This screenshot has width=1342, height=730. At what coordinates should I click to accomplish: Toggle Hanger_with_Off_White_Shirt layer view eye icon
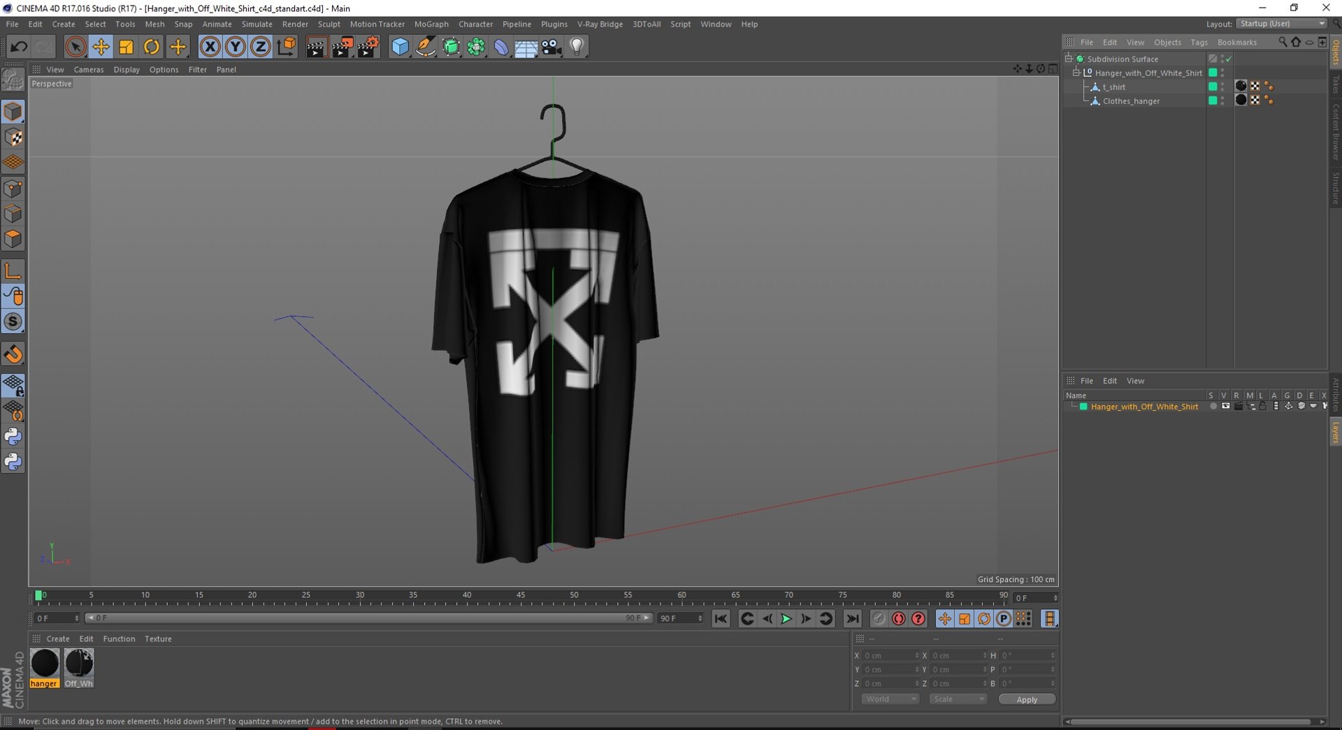pos(1225,407)
